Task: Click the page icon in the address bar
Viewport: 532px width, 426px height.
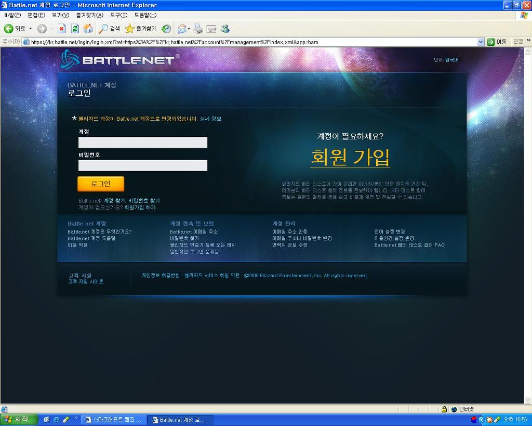Action: [x=26, y=42]
